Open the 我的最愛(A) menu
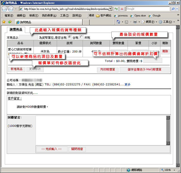 (49, 16)
